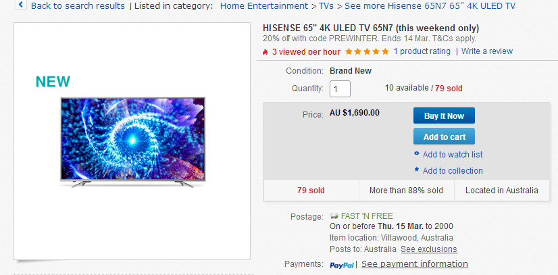Open the TVs category breadcrumb
This screenshot has height=275, width=558.
(326, 5)
